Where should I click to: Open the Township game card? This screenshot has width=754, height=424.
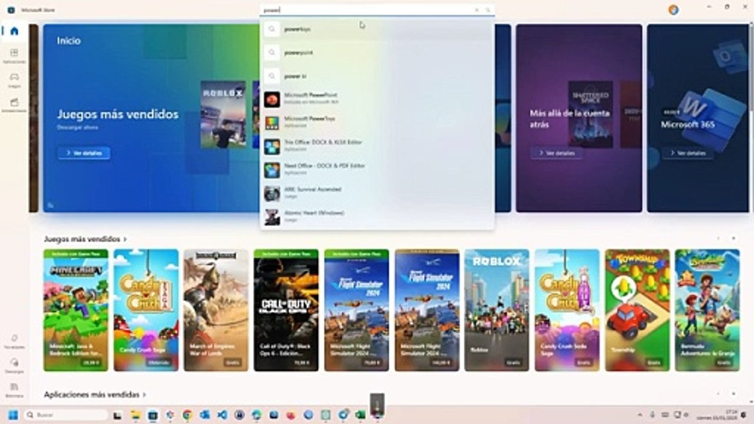[x=637, y=310]
